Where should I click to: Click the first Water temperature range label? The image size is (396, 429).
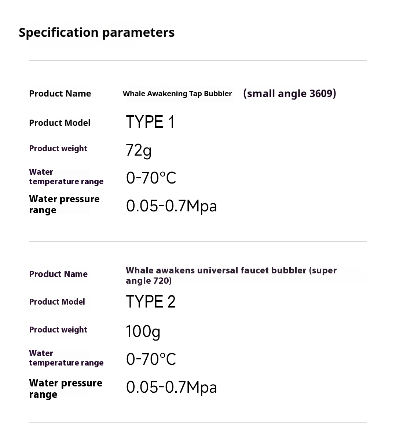pyautogui.click(x=66, y=177)
